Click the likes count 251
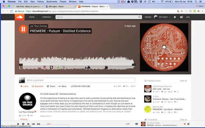Image resolution: width=205 pixels, height=128 pixels. coord(126,86)
